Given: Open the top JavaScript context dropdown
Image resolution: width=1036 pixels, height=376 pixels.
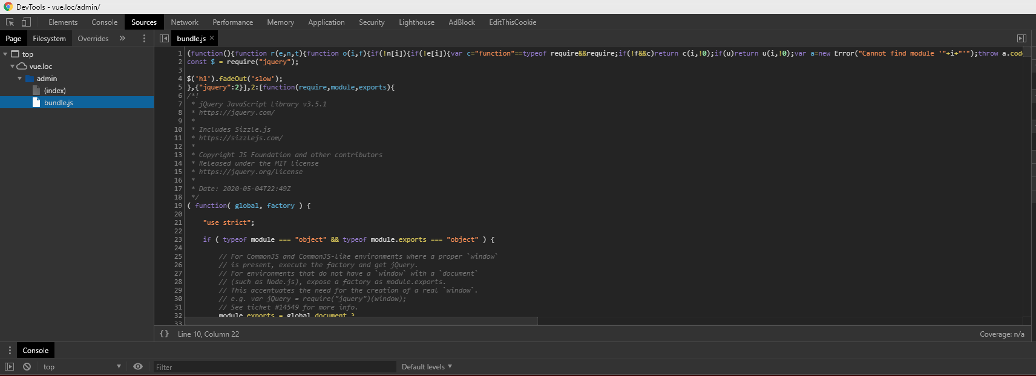Looking at the screenshot, I should click(82, 367).
